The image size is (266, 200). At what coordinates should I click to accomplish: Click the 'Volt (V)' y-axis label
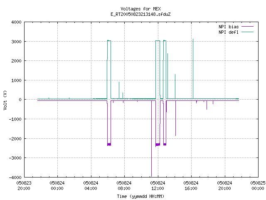(x=5, y=100)
